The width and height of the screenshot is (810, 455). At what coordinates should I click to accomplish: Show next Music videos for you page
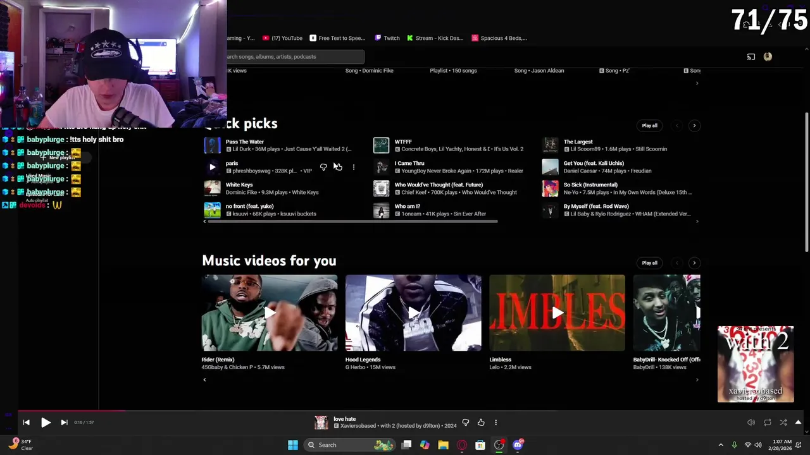click(x=694, y=262)
